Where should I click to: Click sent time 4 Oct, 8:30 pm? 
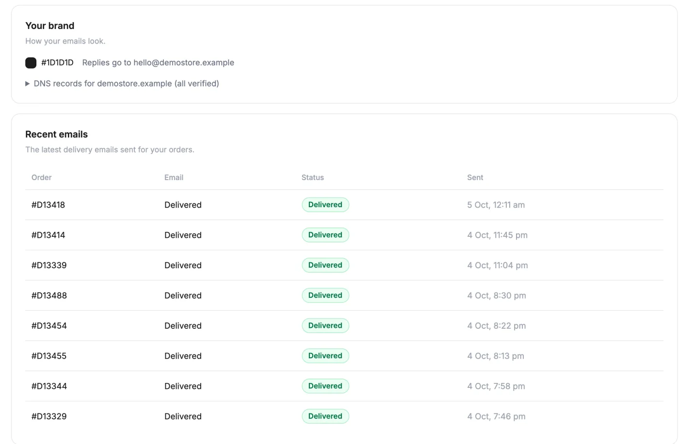tap(496, 295)
